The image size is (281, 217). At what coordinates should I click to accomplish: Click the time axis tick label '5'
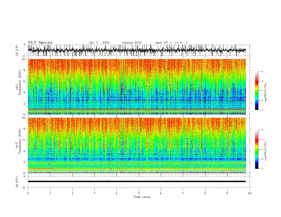click(x=139, y=193)
